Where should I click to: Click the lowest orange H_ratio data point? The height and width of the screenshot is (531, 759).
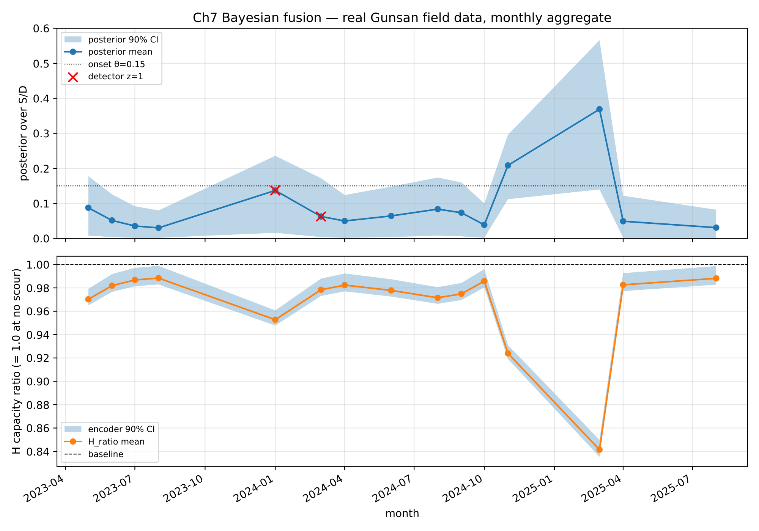(599, 449)
